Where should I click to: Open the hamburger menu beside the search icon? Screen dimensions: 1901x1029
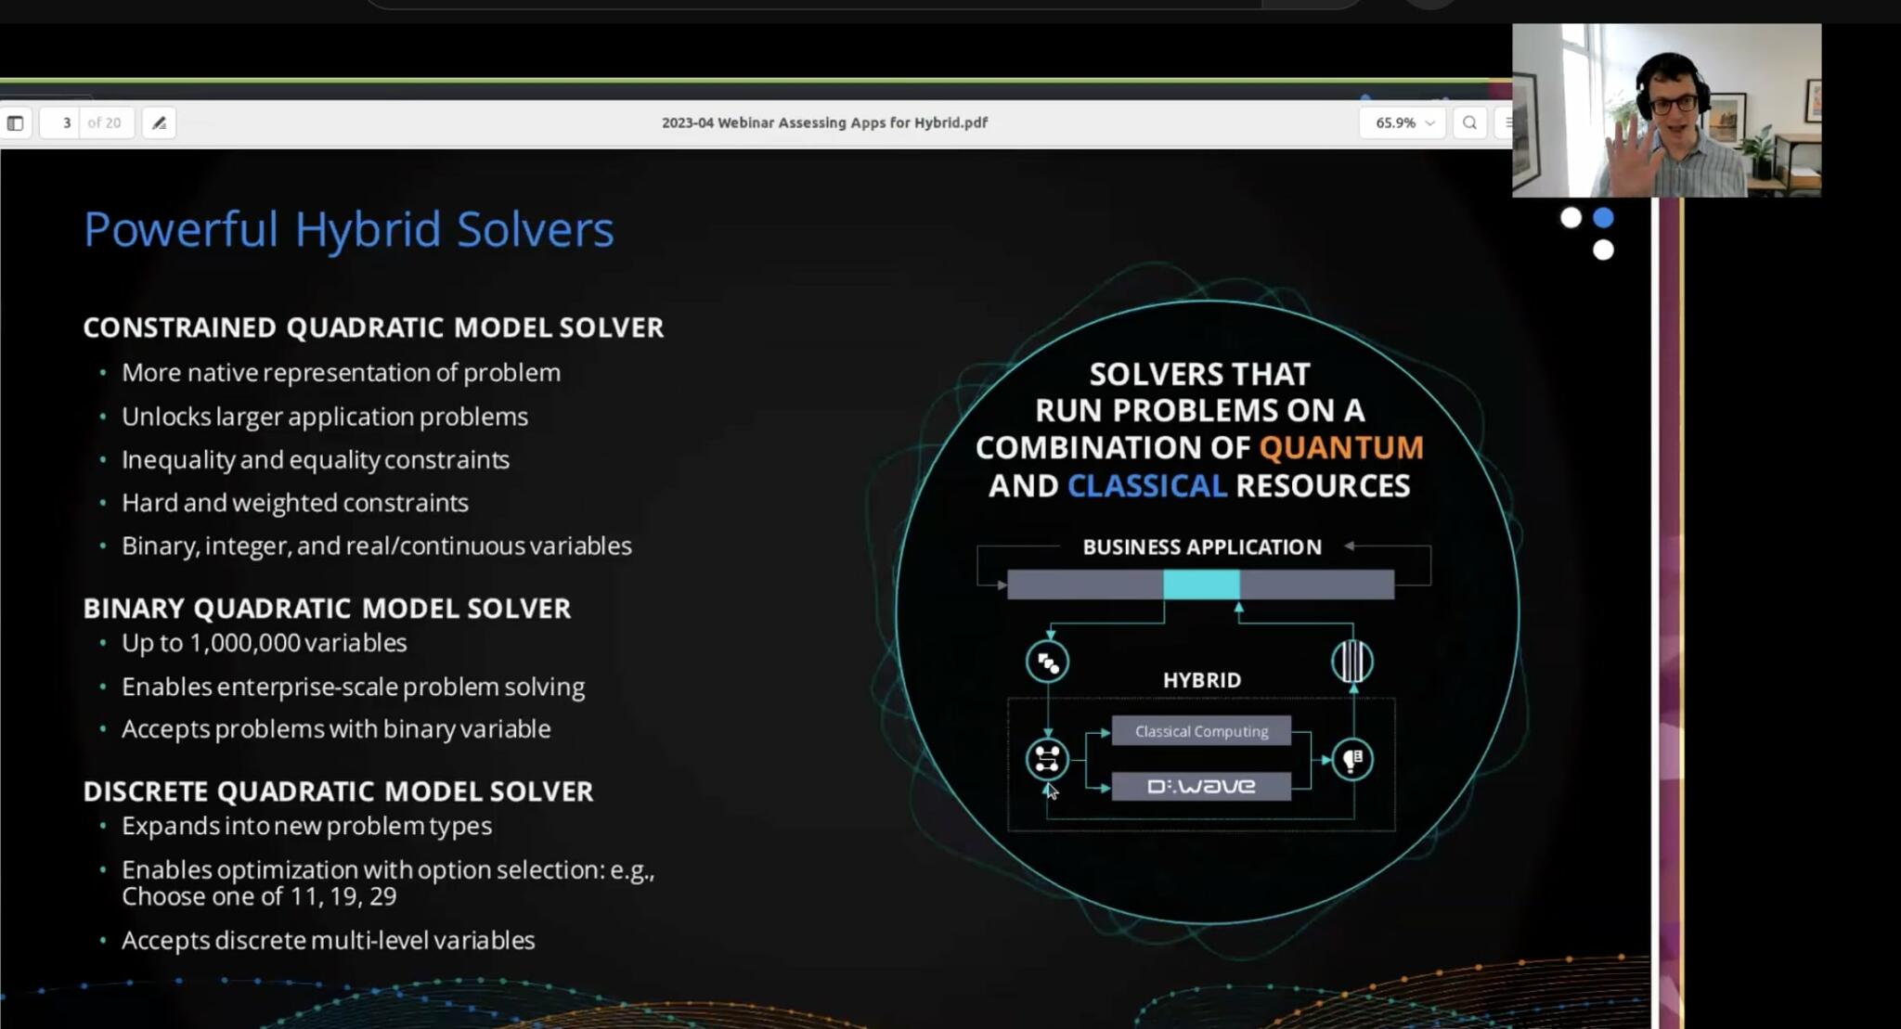[1507, 122]
